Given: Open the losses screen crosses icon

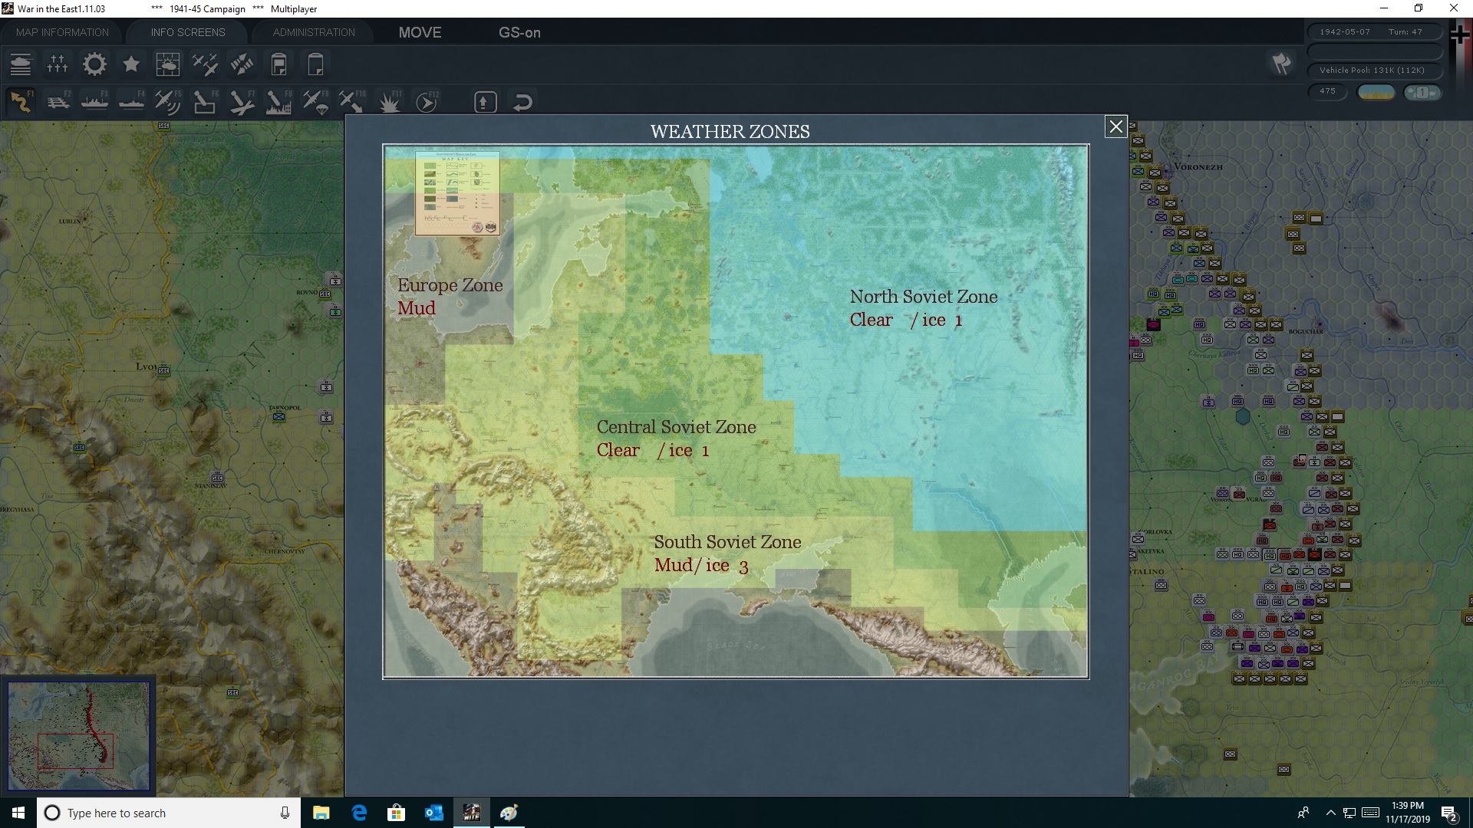Looking at the screenshot, I should [58, 64].
